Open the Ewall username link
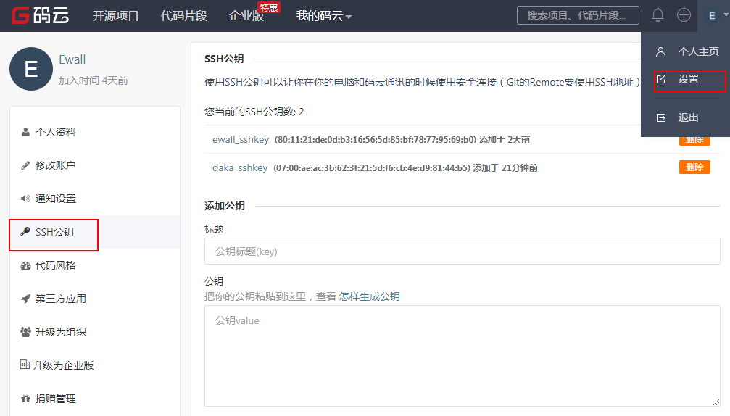Screen dimensions: 730x416 [x=72, y=59]
